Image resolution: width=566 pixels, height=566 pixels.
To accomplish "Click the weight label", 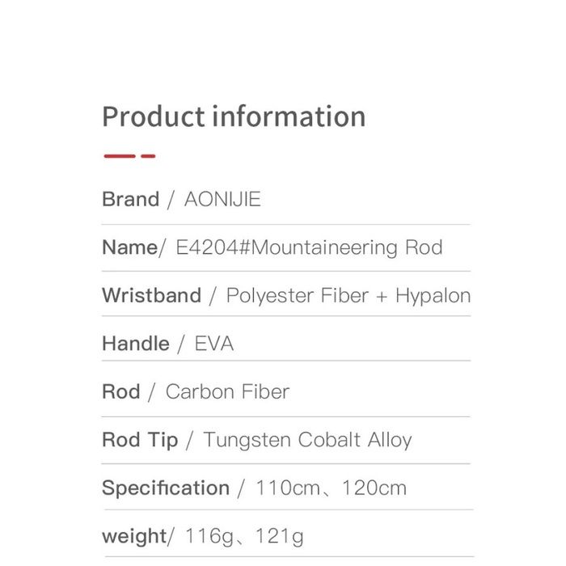I will click(133, 536).
